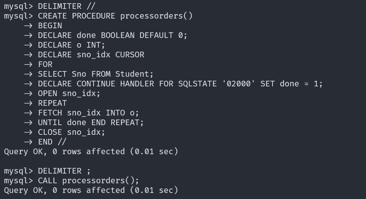This screenshot has height=199, width=366.
Task: Click the standalone REPEAT keyword line
Action: [52, 103]
